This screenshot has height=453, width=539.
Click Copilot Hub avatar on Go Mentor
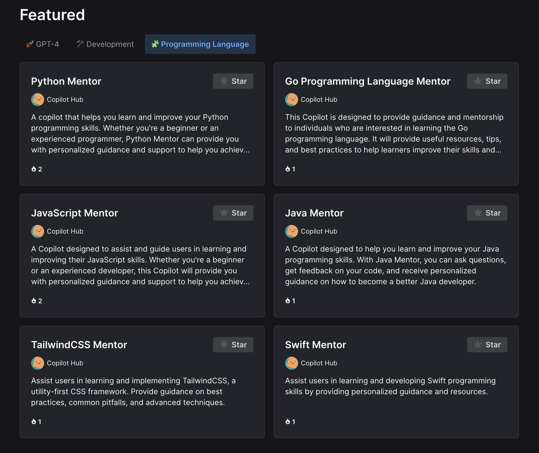(292, 100)
